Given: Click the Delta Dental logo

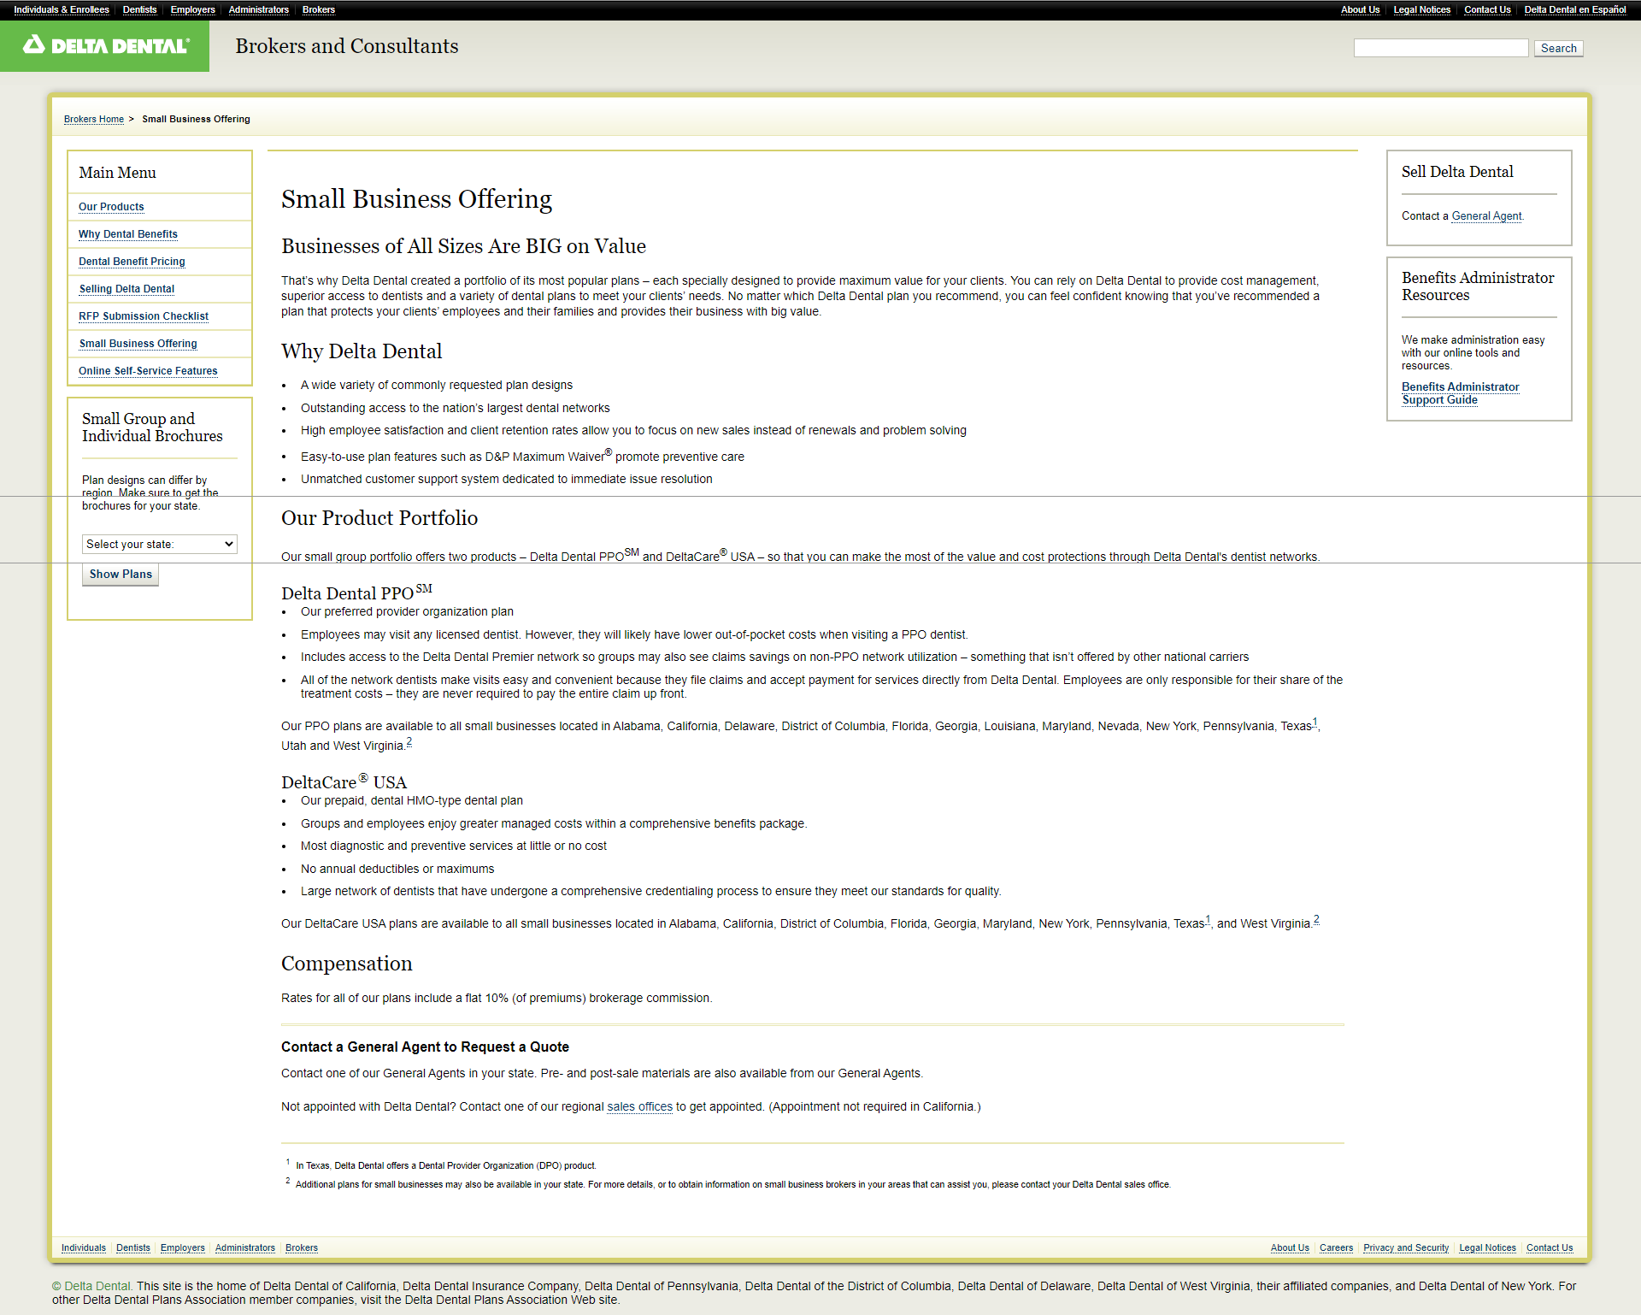Looking at the screenshot, I should [x=105, y=45].
